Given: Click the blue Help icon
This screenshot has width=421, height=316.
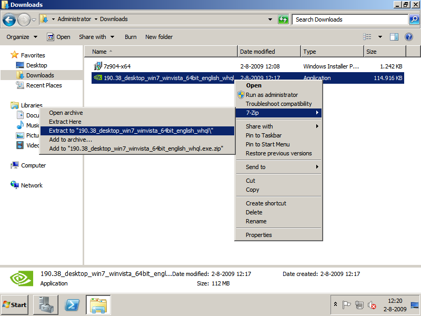Looking at the screenshot, I should pos(409,37).
